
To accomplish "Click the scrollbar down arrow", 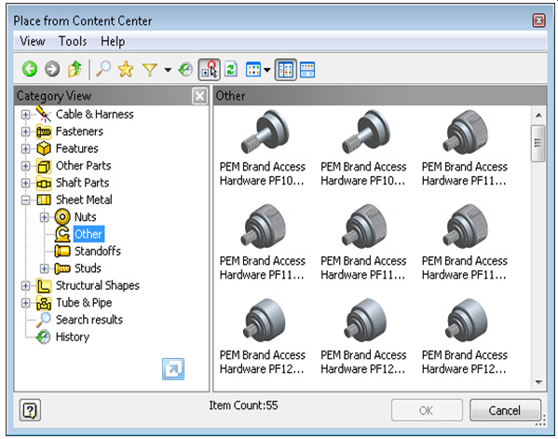I will [538, 382].
